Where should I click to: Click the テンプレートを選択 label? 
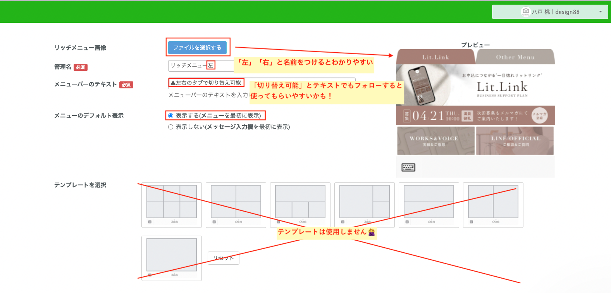(x=80, y=185)
